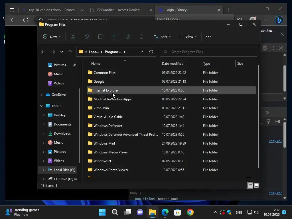Open the volume icon in system tray

256,212
